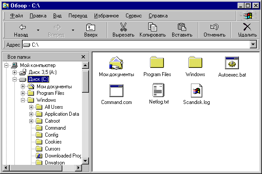Select the Autoexec.bat file icon
This screenshot has width=262, height=174.
point(232,63)
